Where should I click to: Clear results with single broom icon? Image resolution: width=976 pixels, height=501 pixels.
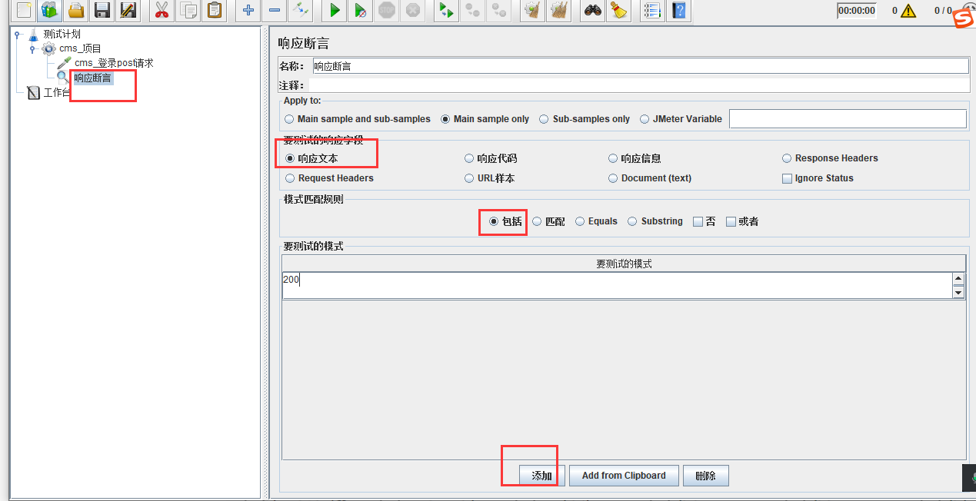tap(531, 10)
